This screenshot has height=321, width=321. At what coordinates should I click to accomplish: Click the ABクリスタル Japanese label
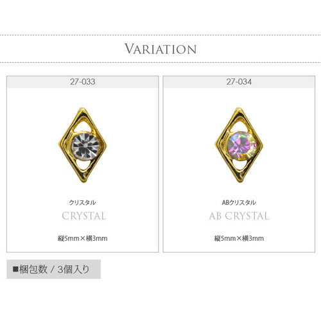point(239,202)
